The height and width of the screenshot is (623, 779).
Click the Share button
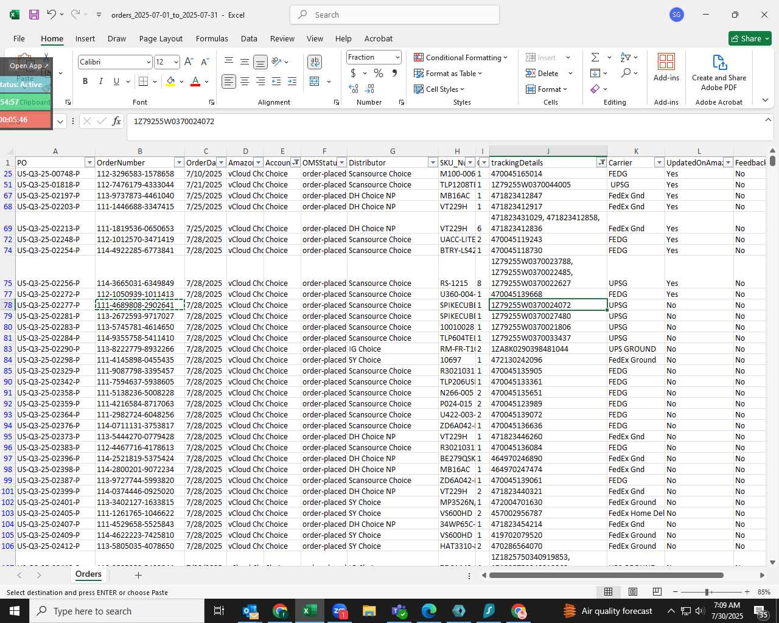click(x=750, y=38)
